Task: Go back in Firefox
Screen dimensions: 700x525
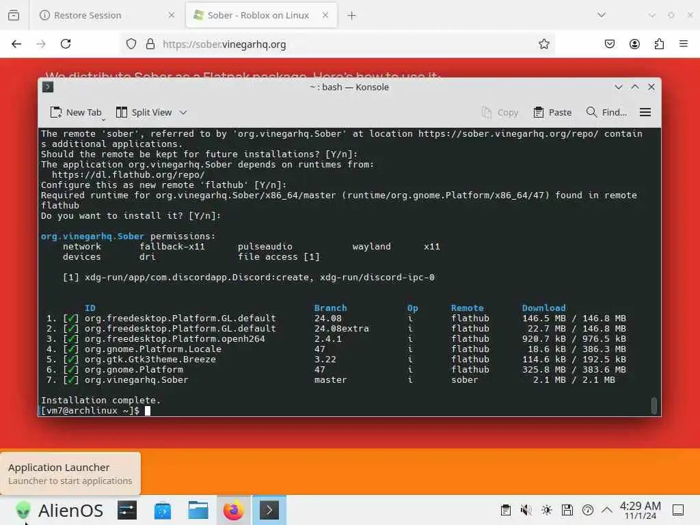Action: pos(16,44)
